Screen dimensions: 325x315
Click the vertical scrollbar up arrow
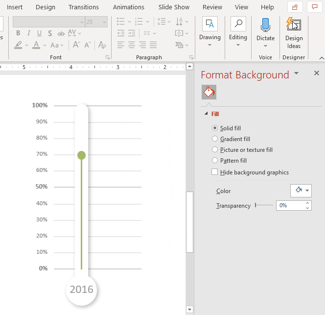tap(189, 67)
